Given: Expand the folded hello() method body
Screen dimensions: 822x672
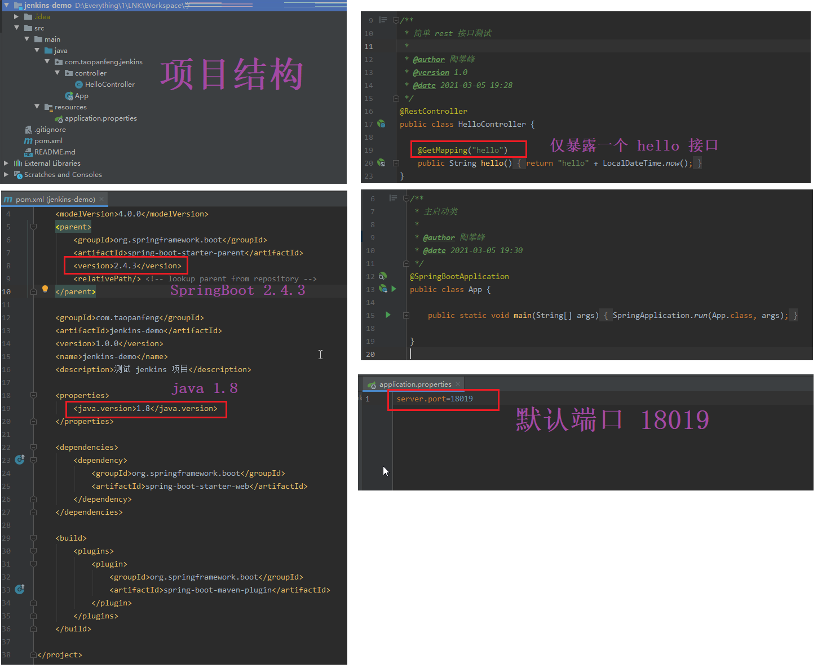Looking at the screenshot, I should [396, 163].
